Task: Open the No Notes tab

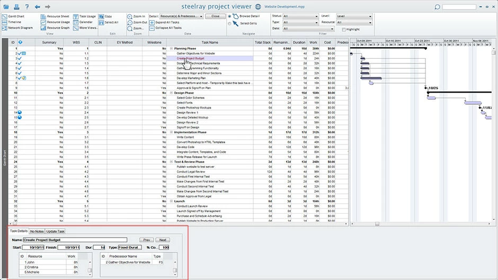Action: coord(37,231)
